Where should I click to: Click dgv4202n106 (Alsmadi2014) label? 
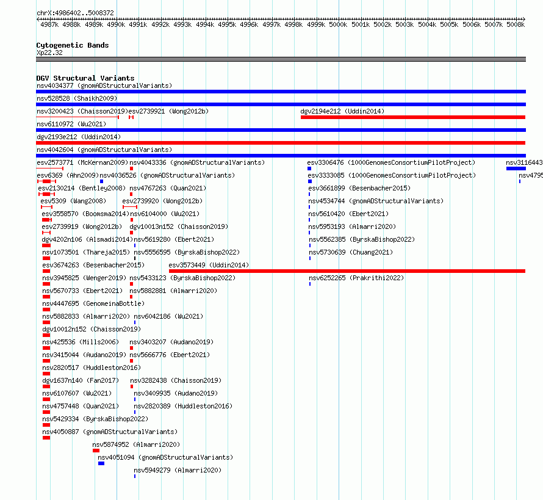pos(87,239)
